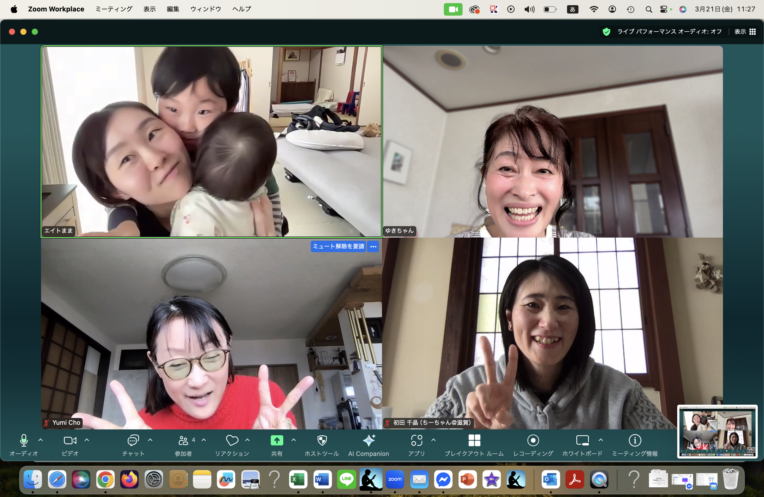Click the floating screenshot thumbnail preview
Screen dimensions: 764x497
(717, 432)
